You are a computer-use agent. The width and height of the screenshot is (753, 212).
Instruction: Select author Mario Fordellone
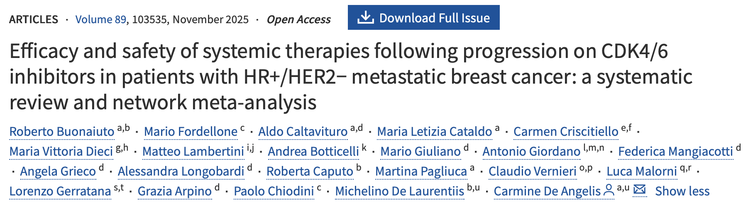[191, 132]
